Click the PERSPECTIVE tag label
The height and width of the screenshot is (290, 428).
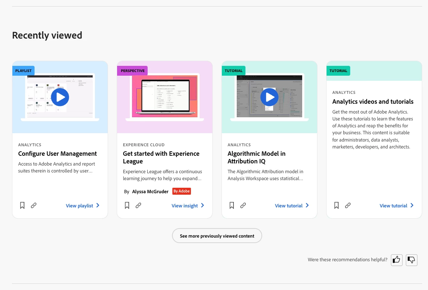133,71
